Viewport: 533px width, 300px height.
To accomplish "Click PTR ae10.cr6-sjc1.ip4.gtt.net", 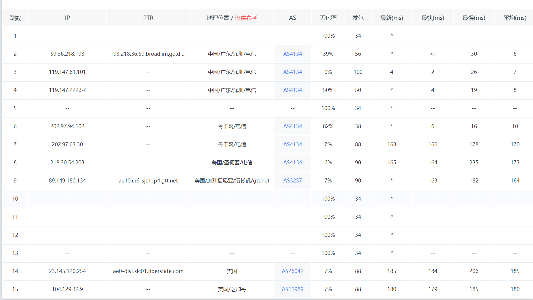I will coord(148,180).
